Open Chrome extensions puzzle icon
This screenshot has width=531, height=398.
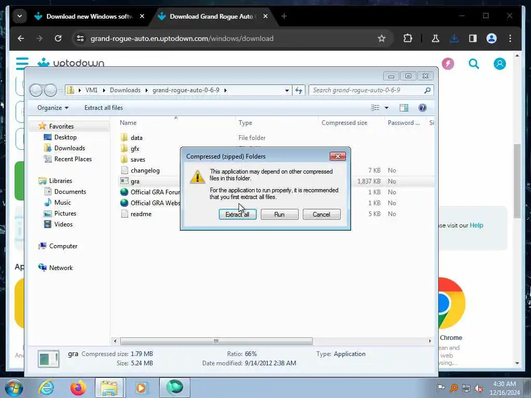(x=408, y=38)
